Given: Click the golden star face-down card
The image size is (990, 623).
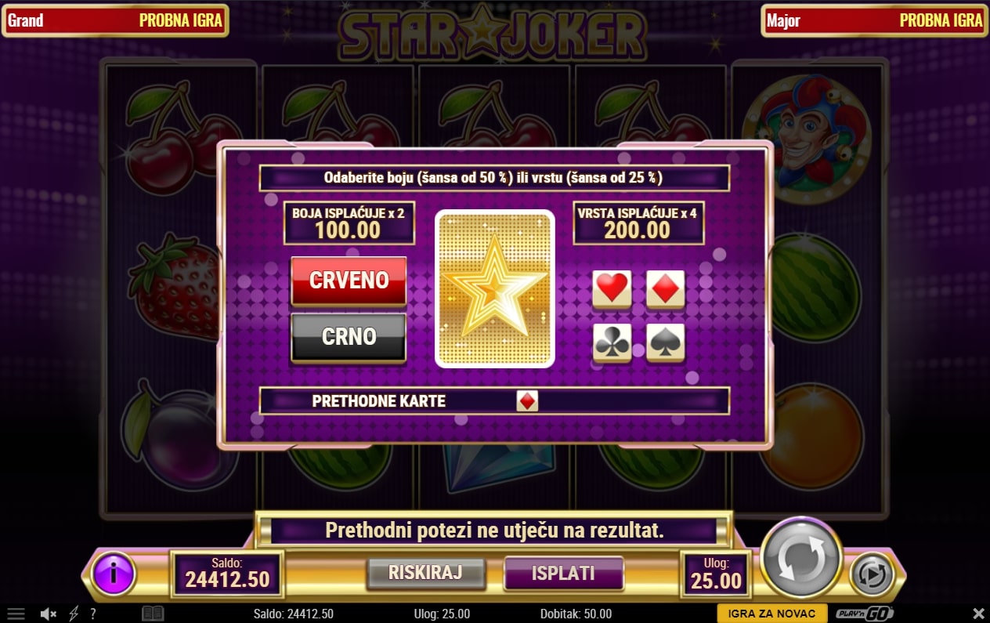Looking at the screenshot, I should pos(495,288).
